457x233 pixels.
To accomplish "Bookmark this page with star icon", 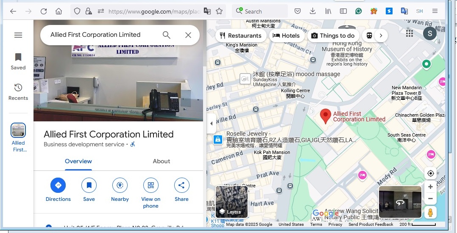I will pos(219,11).
